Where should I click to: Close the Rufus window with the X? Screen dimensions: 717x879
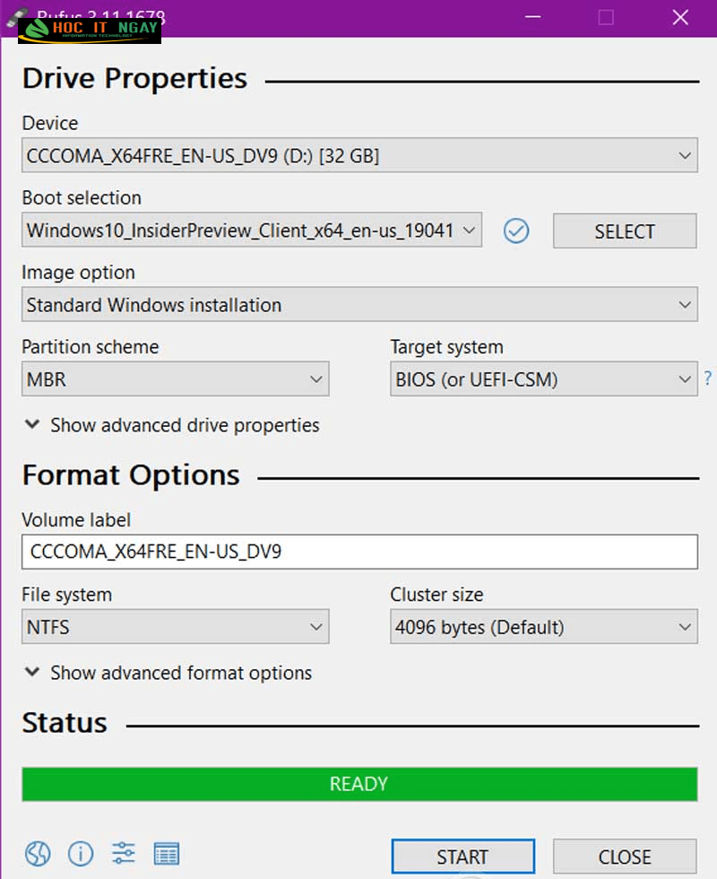tap(680, 17)
